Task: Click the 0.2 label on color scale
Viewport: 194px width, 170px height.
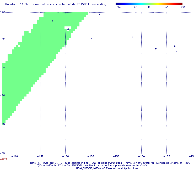Action: [183, 7]
